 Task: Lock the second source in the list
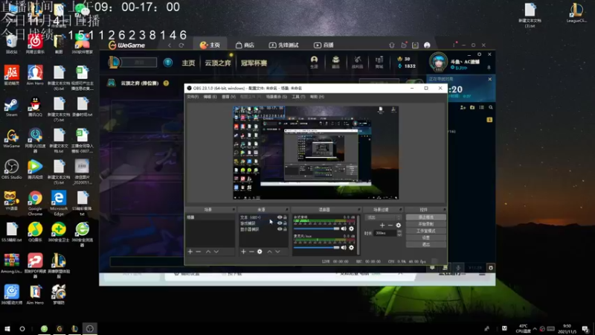click(286, 223)
